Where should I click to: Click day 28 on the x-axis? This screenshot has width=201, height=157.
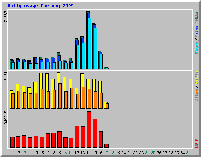pyautogui.click(x=171, y=153)
